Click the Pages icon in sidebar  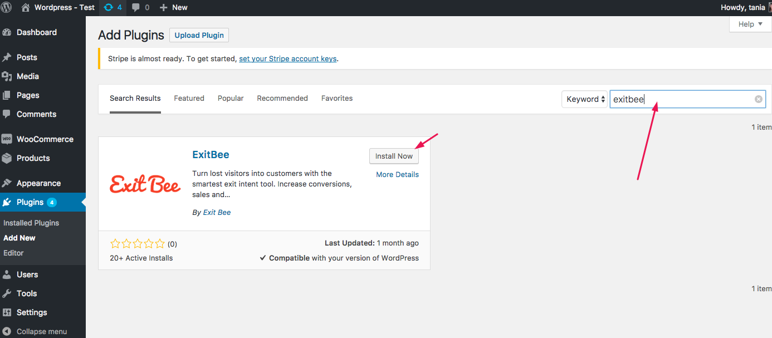pyautogui.click(x=7, y=95)
